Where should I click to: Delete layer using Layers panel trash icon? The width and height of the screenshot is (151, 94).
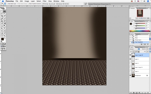pyautogui.click(x=148, y=93)
